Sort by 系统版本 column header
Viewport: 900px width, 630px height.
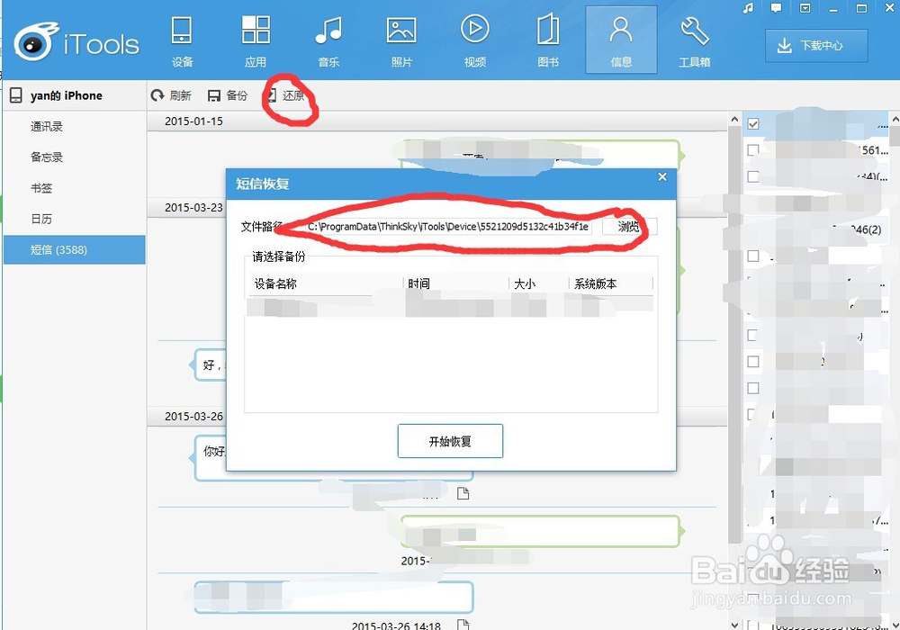(x=611, y=283)
